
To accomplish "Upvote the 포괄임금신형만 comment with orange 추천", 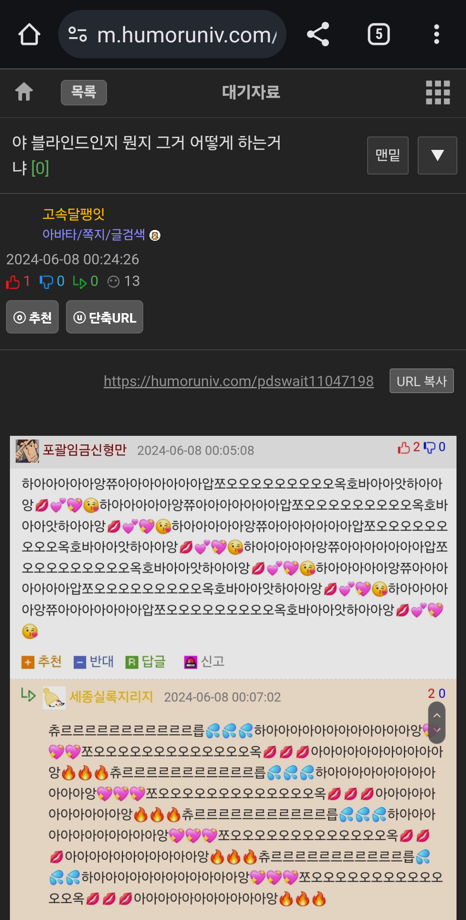I will [x=42, y=662].
